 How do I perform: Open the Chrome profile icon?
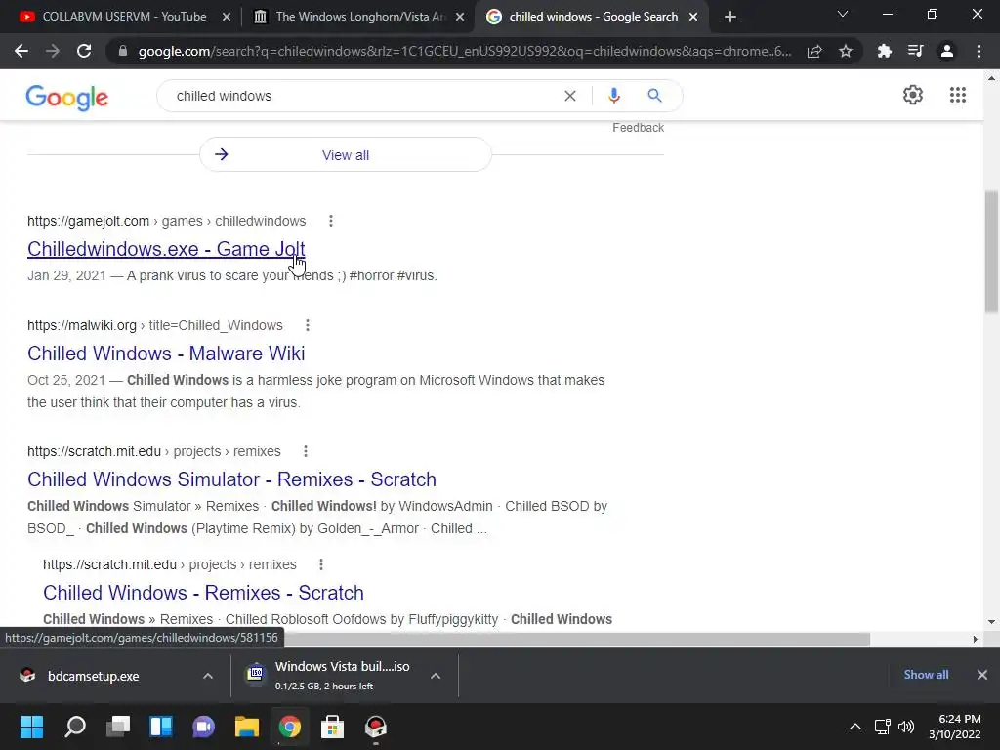pyautogui.click(x=947, y=51)
